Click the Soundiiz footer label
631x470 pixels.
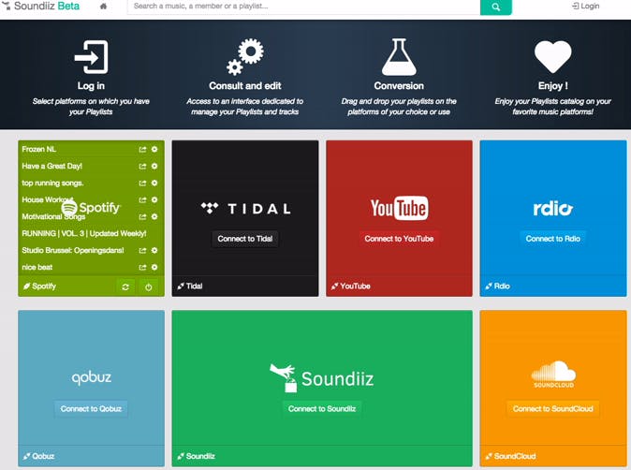(x=196, y=457)
